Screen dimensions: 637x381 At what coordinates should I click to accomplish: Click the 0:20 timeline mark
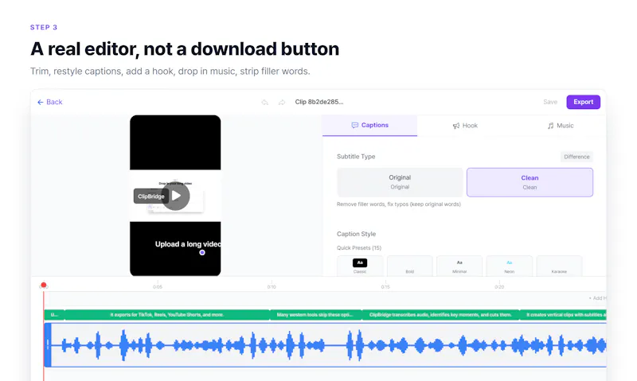[x=499, y=286]
